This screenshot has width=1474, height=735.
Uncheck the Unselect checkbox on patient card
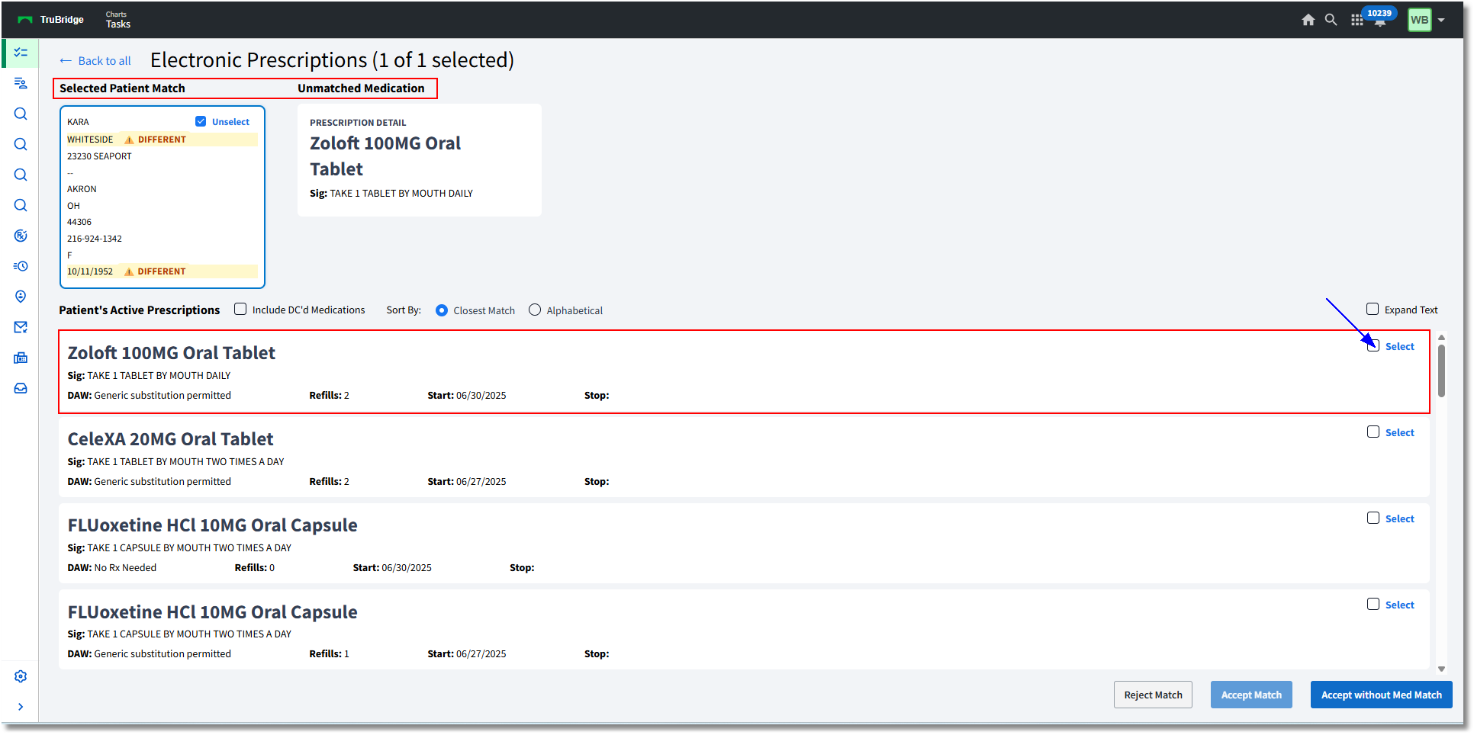pyautogui.click(x=201, y=121)
